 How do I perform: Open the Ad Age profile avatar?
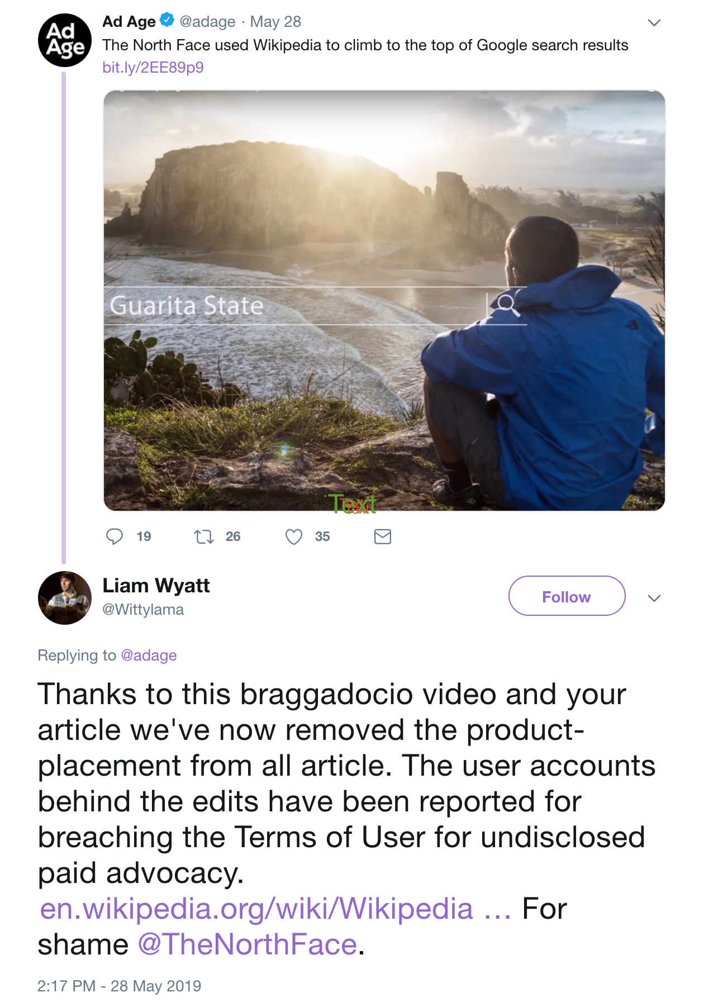click(65, 40)
